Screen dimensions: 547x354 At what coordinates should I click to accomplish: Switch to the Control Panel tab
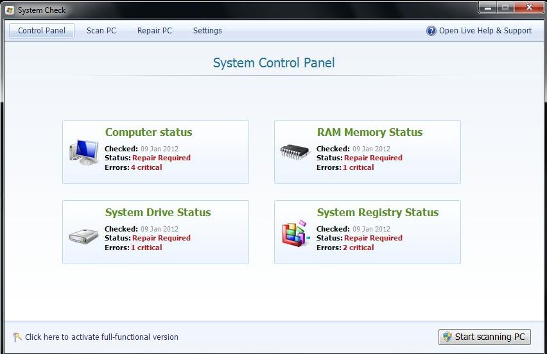(x=42, y=31)
